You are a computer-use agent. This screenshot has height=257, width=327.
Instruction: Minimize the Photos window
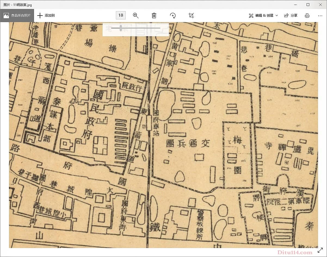pyautogui.click(x=295, y=5)
